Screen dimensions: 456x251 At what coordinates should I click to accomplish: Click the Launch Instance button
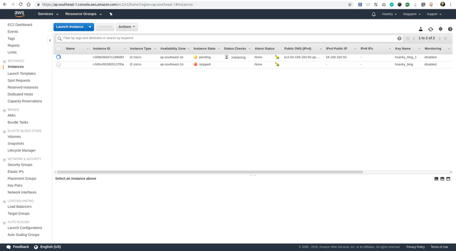coord(70,27)
